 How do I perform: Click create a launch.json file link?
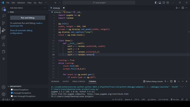[x=26, y=24]
